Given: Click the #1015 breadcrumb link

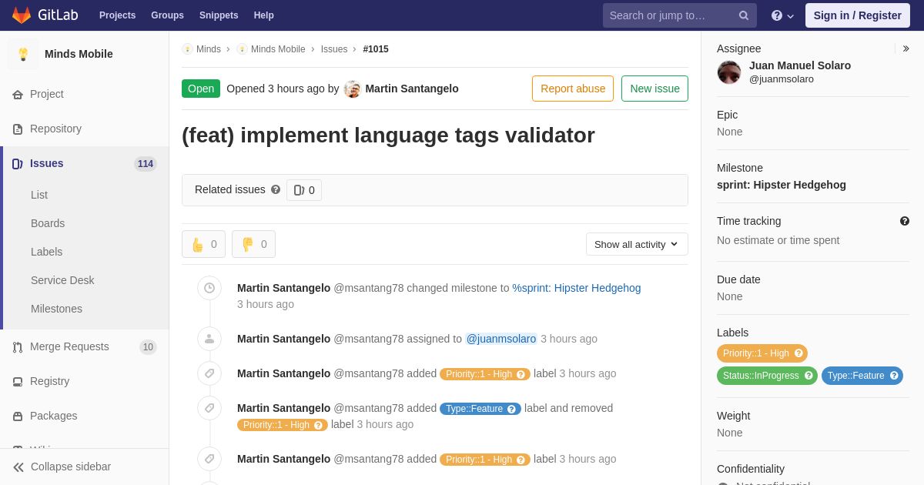Looking at the screenshot, I should click(x=376, y=49).
